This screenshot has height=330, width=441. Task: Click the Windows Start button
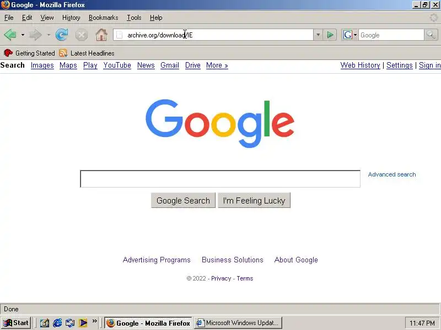[x=16, y=323]
